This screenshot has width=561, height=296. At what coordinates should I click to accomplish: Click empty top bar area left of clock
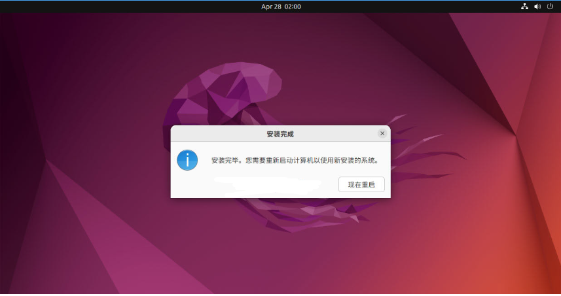tap(131, 7)
